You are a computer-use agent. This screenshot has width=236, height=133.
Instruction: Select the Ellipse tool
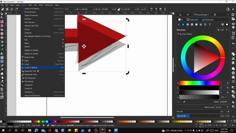2,25
